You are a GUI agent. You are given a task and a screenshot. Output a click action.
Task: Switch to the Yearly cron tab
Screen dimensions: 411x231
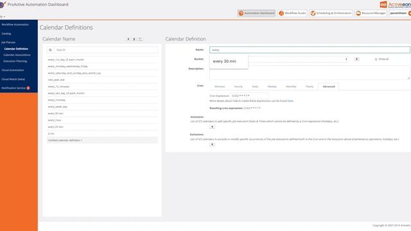310,87
